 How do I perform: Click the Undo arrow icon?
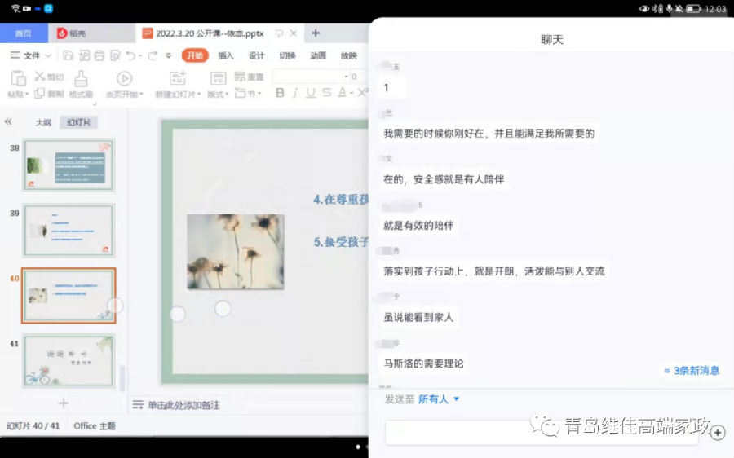click(x=130, y=55)
